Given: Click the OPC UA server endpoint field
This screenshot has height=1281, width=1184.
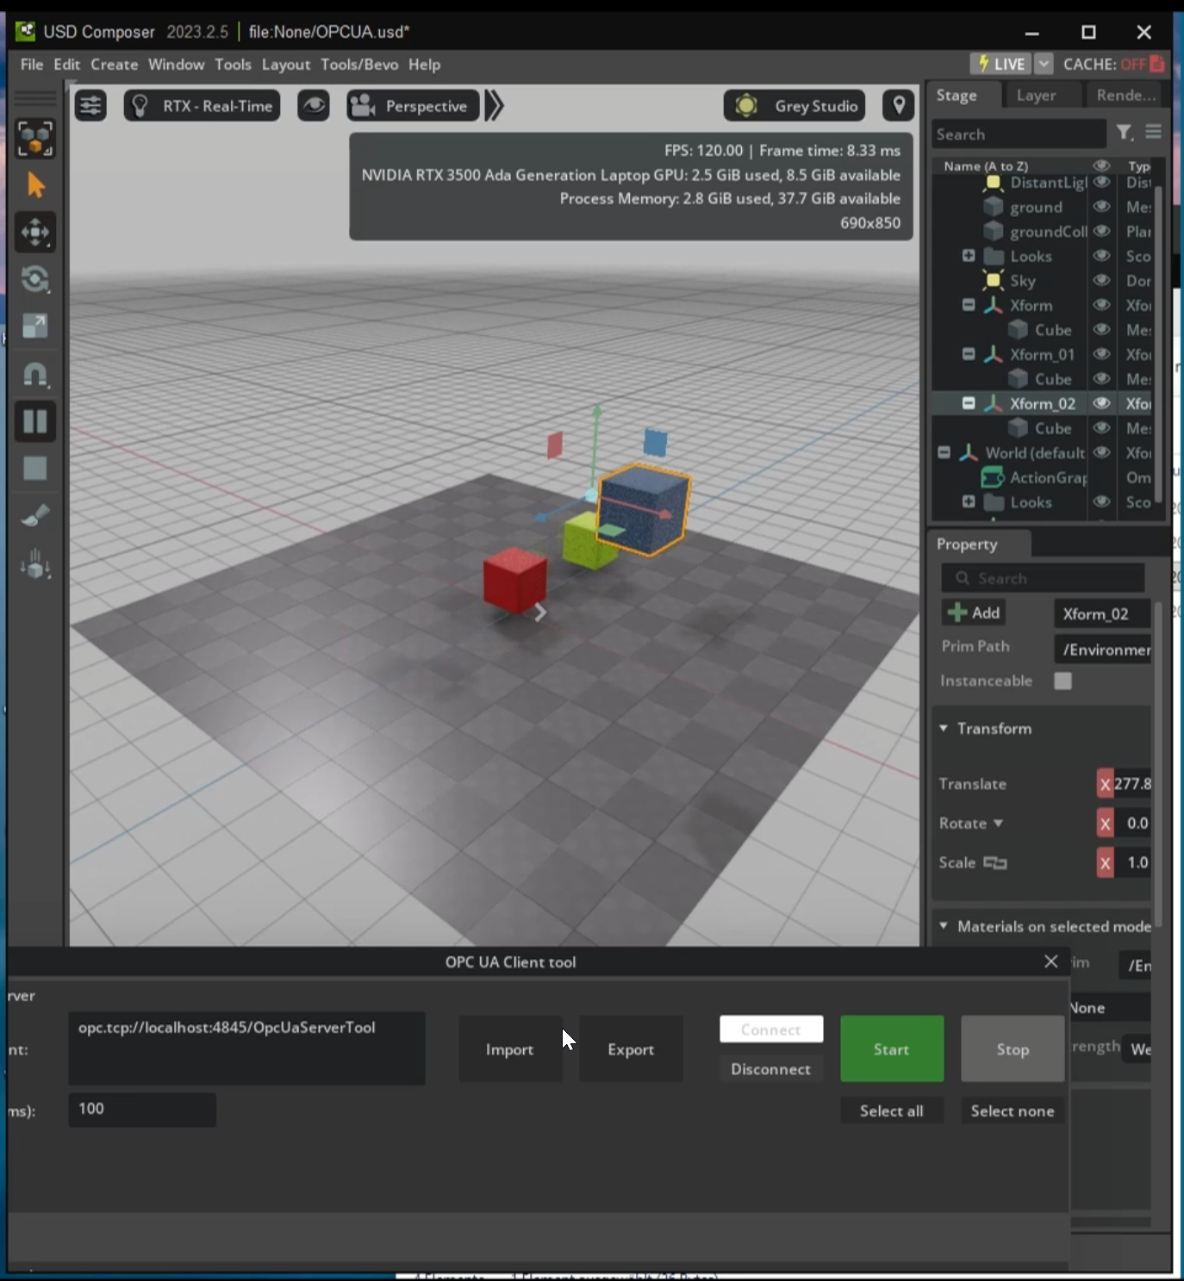Looking at the screenshot, I should [246, 1048].
